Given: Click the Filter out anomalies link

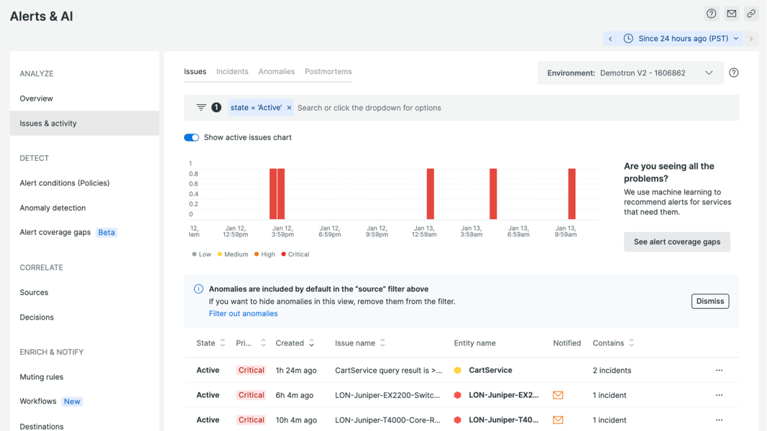Looking at the screenshot, I should click(x=243, y=314).
